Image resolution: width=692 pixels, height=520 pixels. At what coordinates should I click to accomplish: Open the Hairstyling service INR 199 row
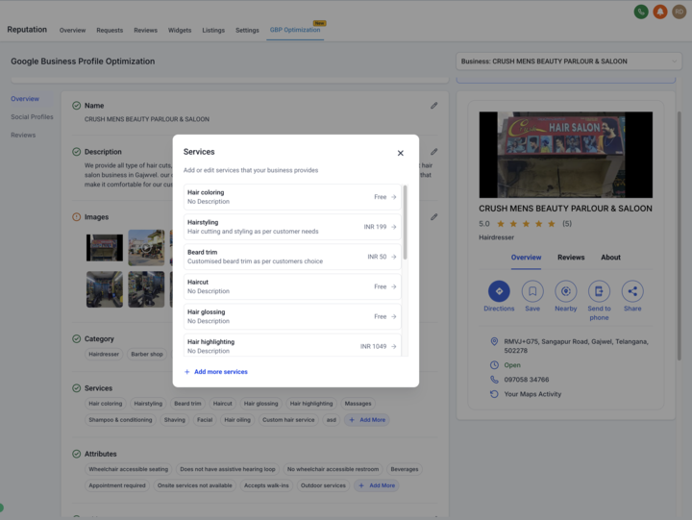click(292, 227)
